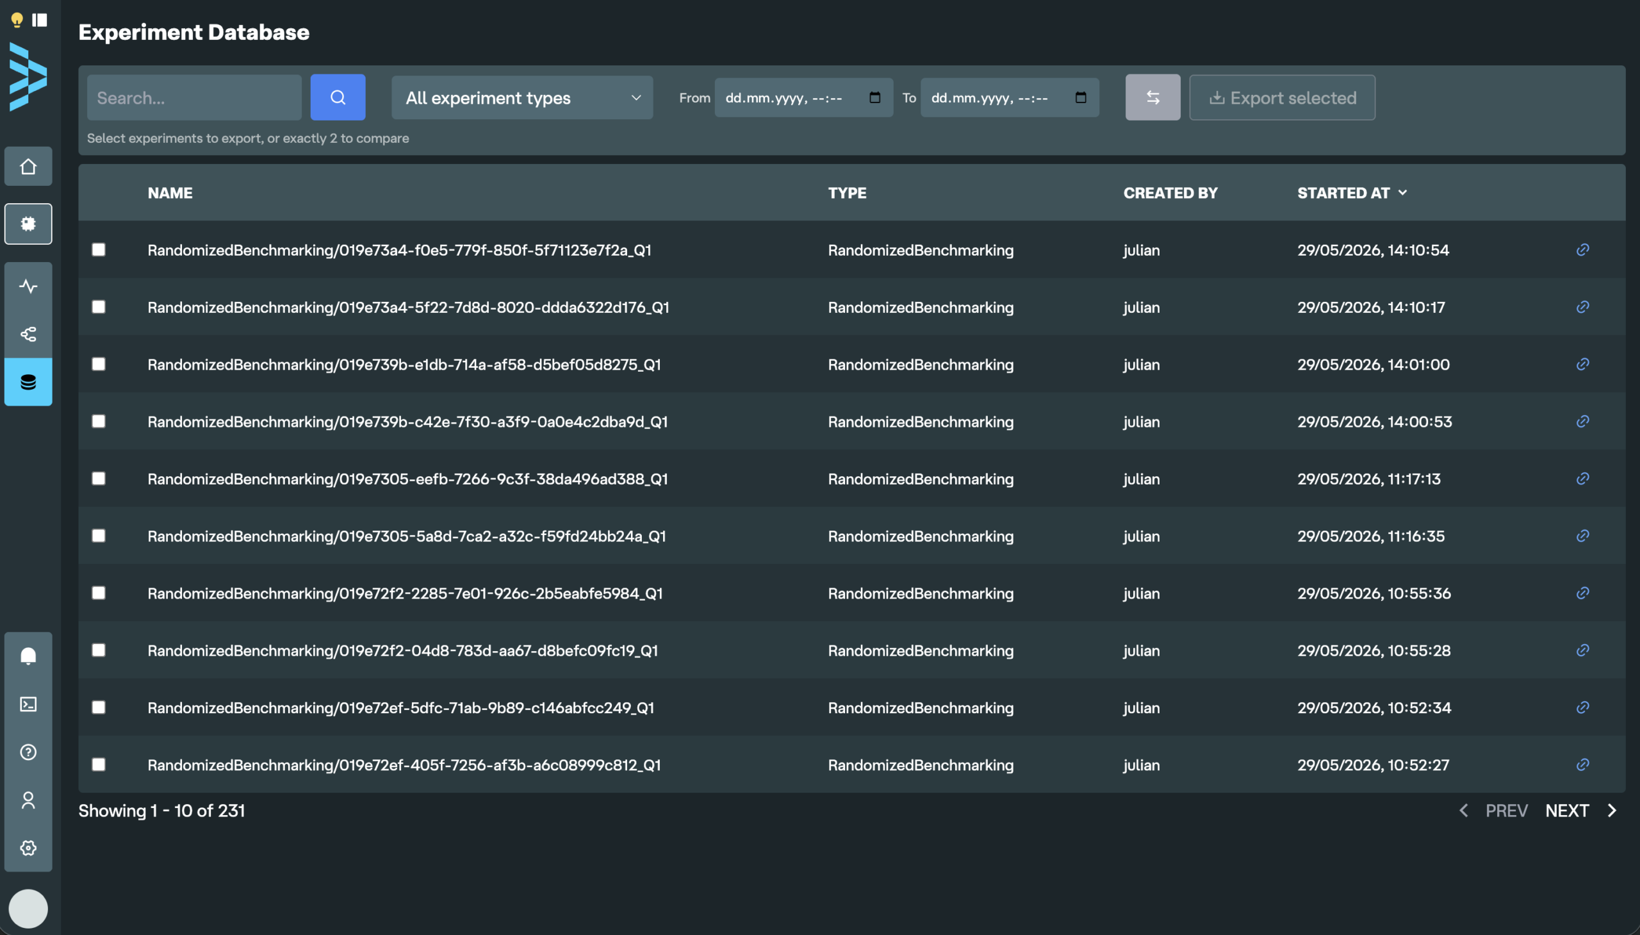Viewport: 1640px width, 935px height.
Task: Click the NAME column header
Action: point(170,194)
